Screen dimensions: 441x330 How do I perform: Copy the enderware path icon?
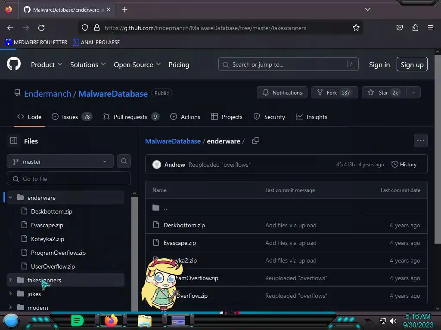pos(256,141)
